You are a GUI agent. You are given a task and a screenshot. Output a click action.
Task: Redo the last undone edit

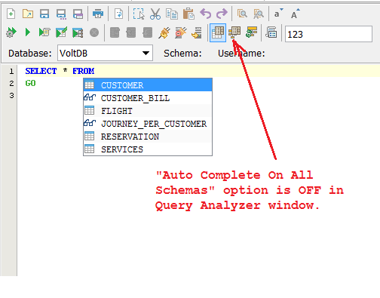click(x=222, y=14)
